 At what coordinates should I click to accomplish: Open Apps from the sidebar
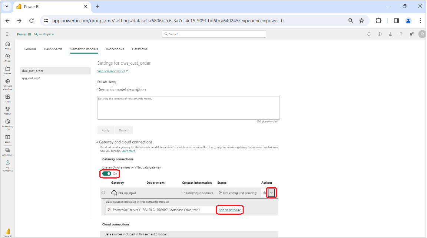point(8,98)
